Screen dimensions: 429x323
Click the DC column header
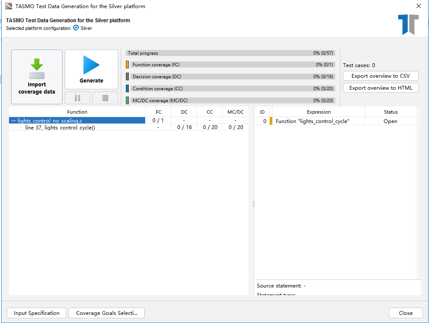tap(184, 112)
